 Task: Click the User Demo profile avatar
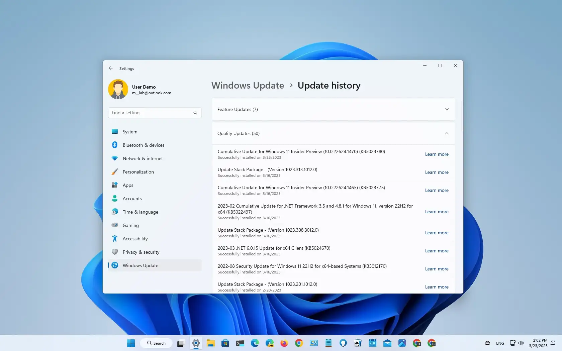coord(118,89)
